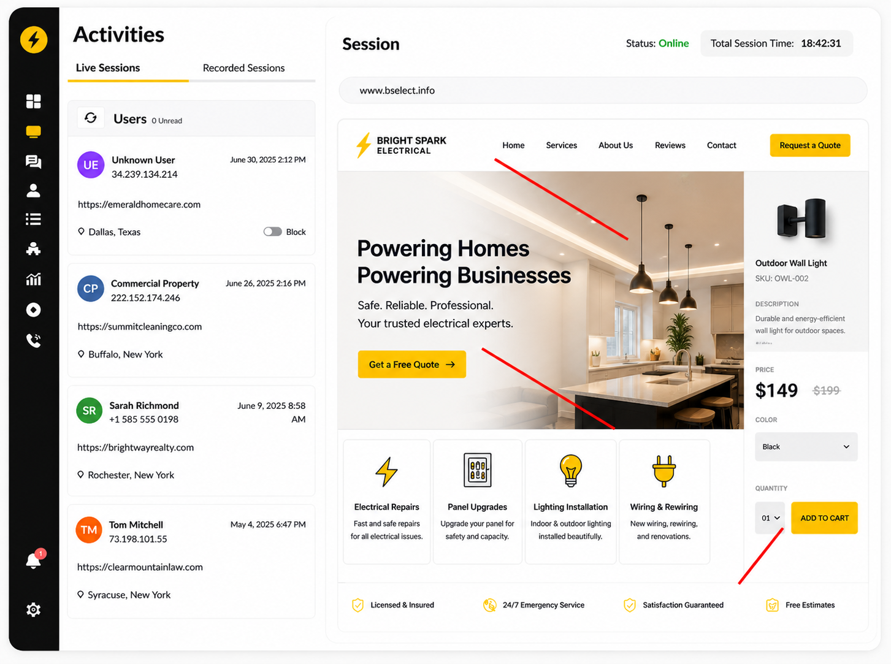Open the emeraldhomecare.com link
Viewport: 891px width, 664px height.
pyautogui.click(x=139, y=205)
